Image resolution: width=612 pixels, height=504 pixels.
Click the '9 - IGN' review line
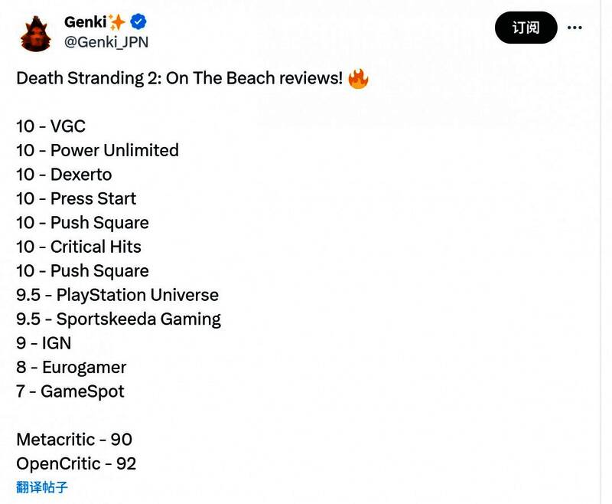click(44, 343)
